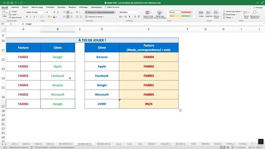265x149 pixels.
Task: Apply the Insatisfaisant cell style
Action: click(187, 12)
